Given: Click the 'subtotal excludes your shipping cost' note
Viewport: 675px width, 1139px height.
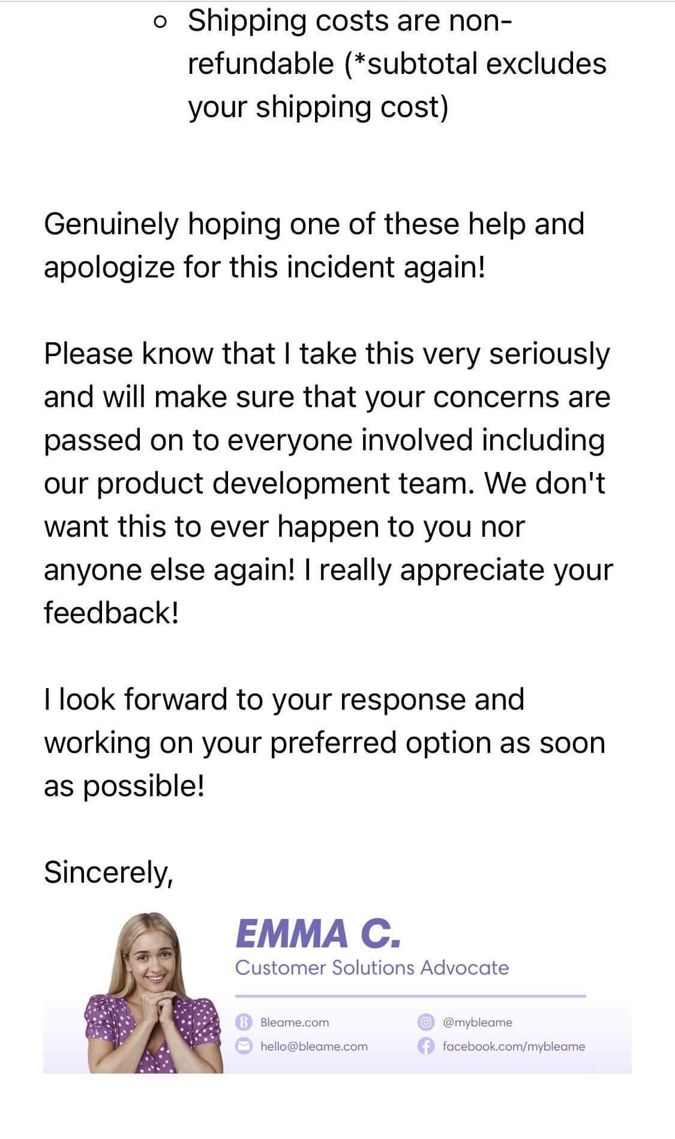Looking at the screenshot, I should [x=397, y=85].
